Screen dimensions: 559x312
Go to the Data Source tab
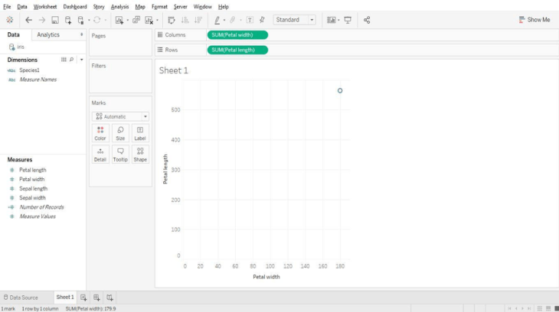coord(20,297)
